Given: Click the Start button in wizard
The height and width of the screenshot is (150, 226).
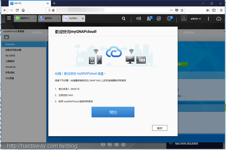Looking at the screenshot, I should point(113,112).
